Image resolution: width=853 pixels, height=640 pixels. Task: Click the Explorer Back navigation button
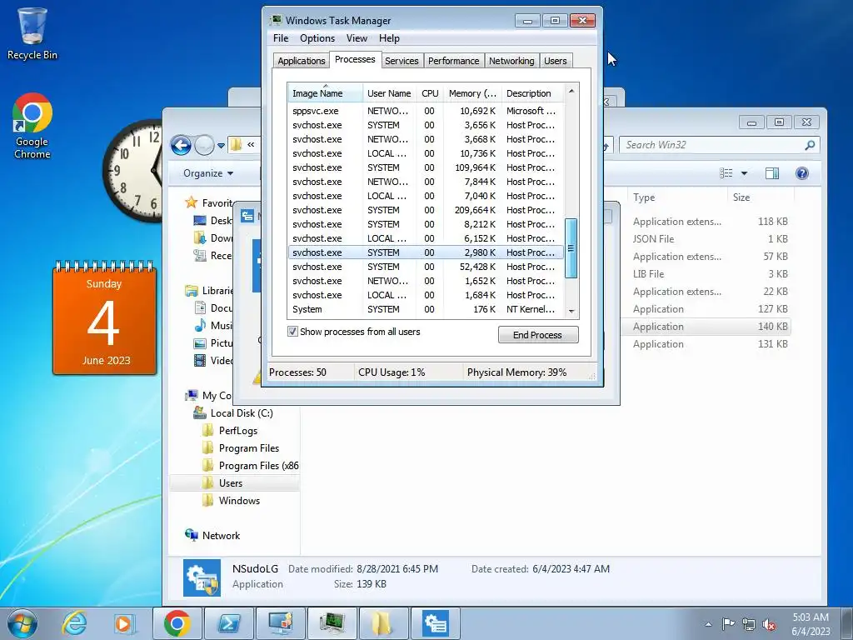[181, 145]
